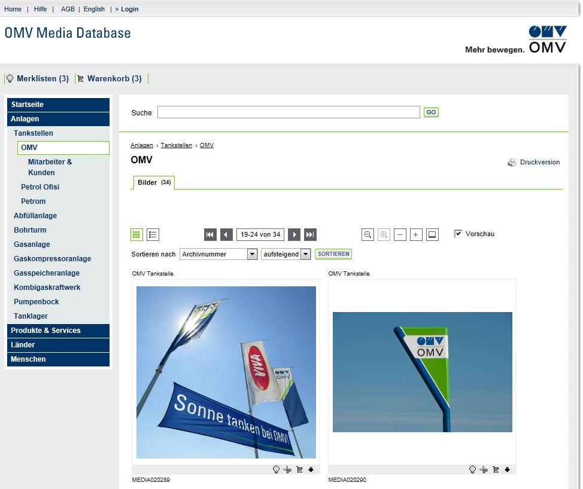Screen dimensions: 583x489
Task: Open Petrom in the sidebar menu
Action: tap(34, 201)
